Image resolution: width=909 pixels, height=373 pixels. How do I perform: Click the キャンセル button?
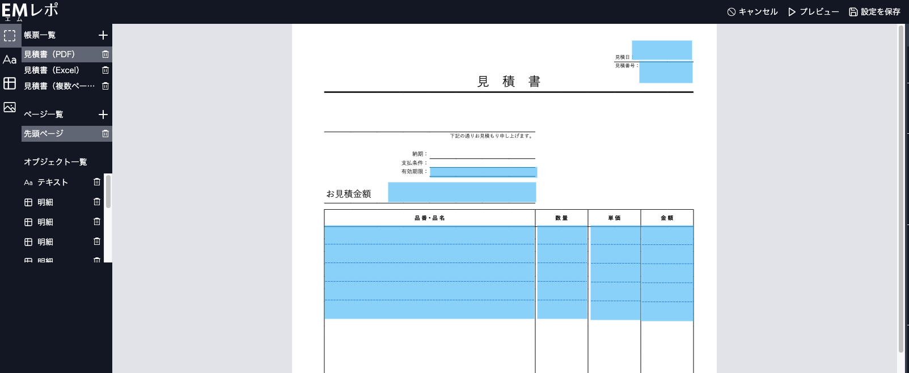click(x=752, y=12)
